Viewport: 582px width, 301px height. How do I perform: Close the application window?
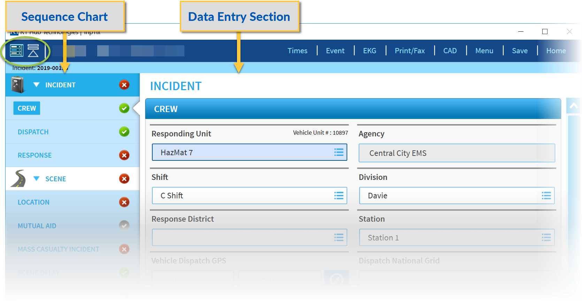[569, 32]
